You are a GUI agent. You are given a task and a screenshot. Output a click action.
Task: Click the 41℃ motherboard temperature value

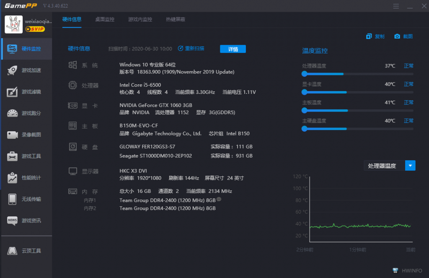(390, 102)
